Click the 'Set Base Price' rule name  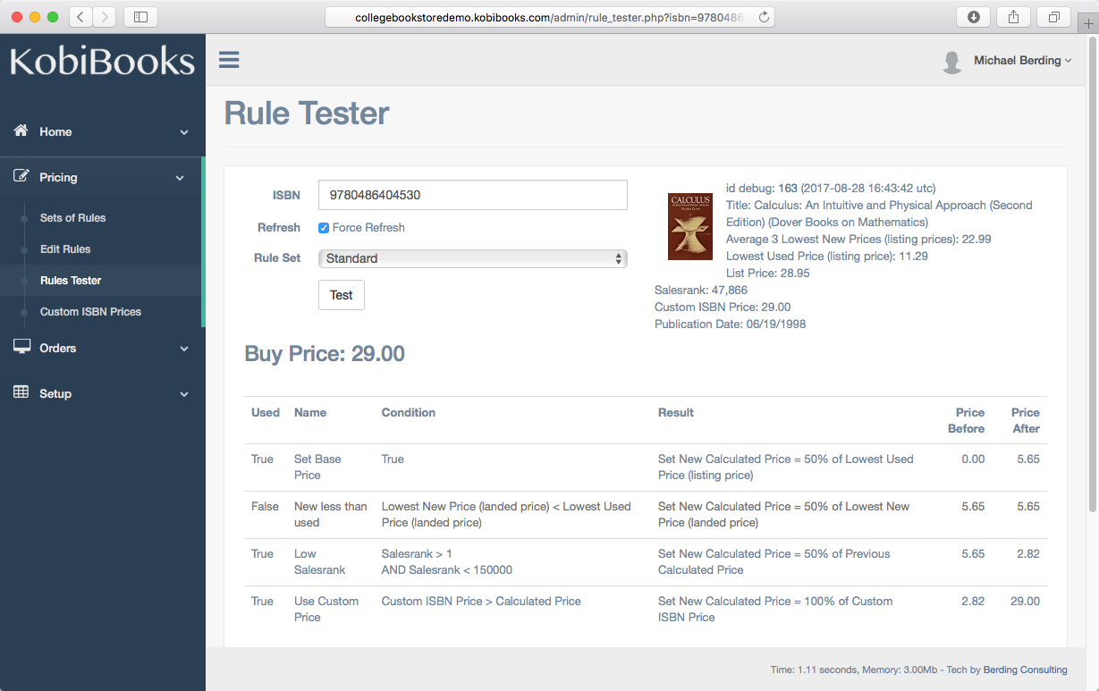(317, 468)
